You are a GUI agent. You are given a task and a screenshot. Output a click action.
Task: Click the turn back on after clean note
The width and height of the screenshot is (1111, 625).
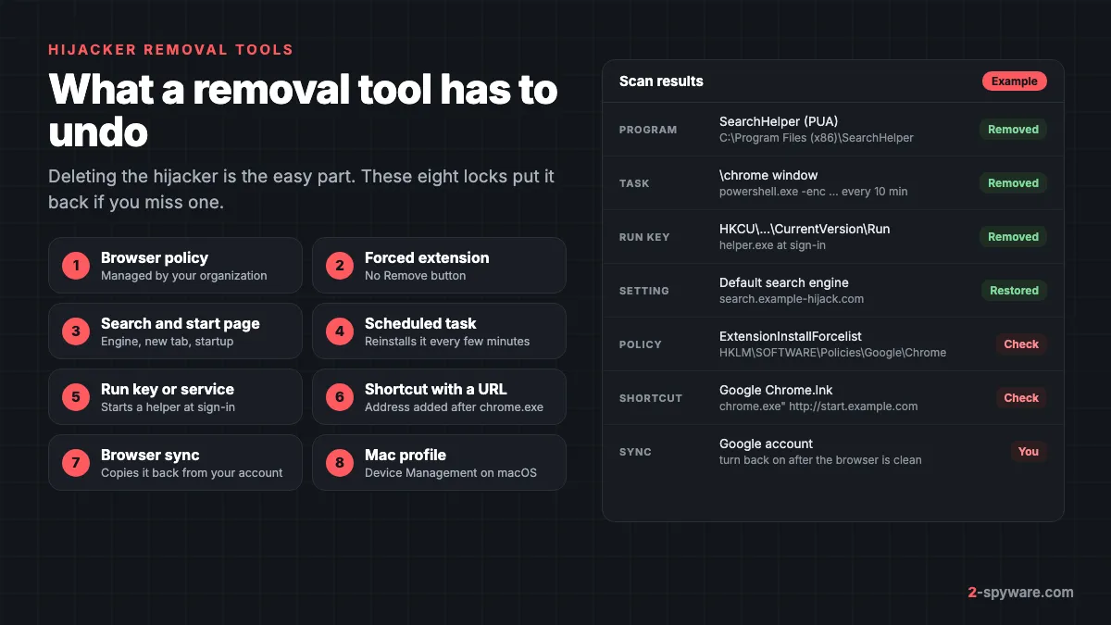820,460
